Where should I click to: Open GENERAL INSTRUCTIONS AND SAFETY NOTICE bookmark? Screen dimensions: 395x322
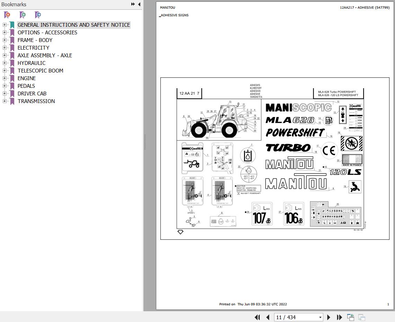(x=74, y=25)
